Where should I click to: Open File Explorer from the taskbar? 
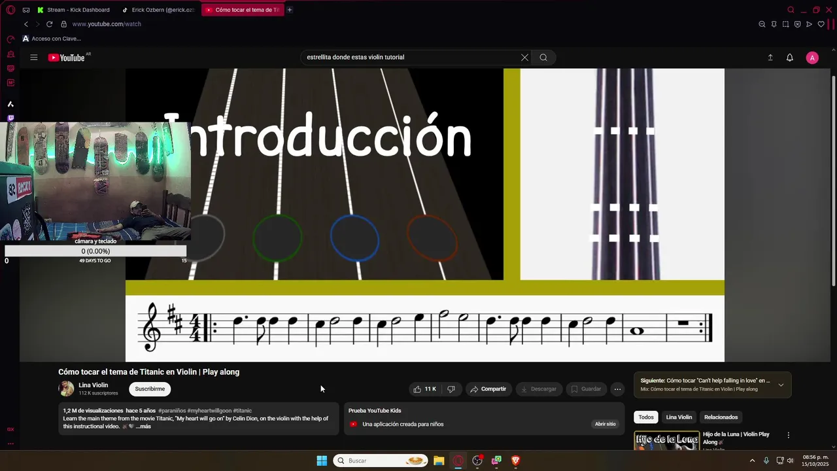point(439,461)
